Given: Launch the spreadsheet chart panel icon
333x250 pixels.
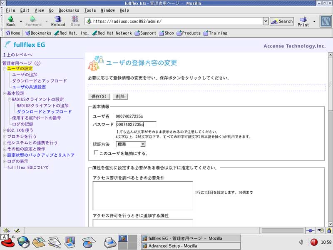Looking at the screenshot, I should [88, 242].
